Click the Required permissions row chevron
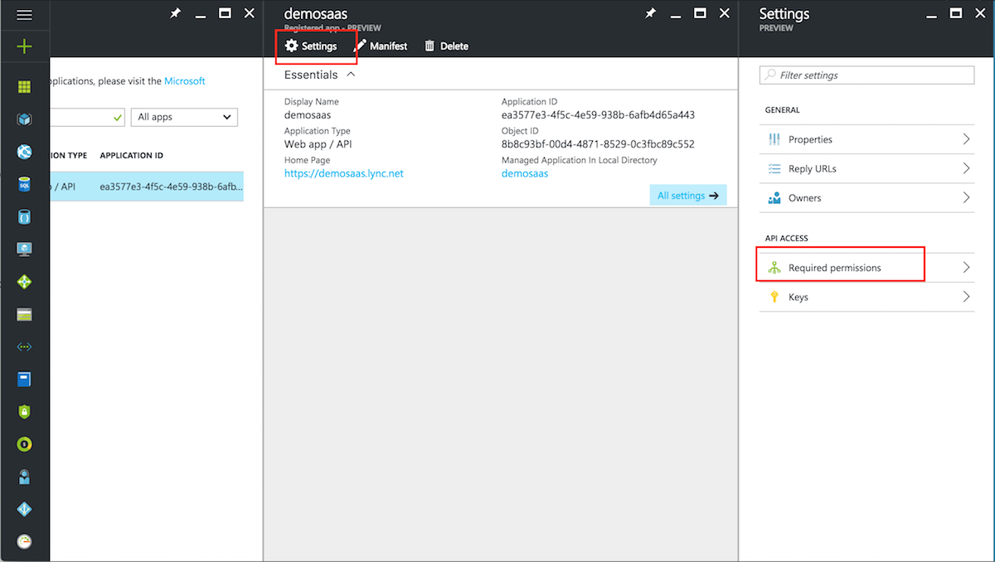 click(x=966, y=268)
